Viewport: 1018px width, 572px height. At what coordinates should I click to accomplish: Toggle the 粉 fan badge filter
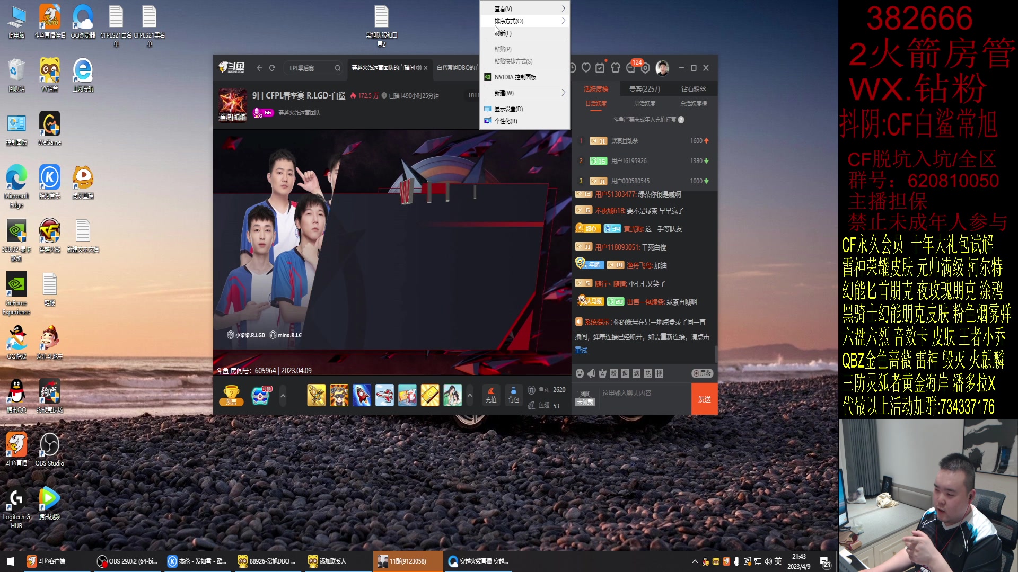tap(613, 373)
